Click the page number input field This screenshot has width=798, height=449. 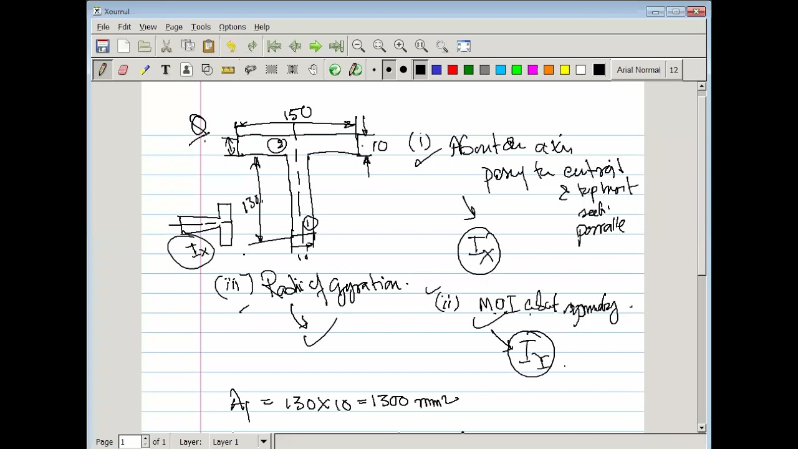(x=130, y=442)
